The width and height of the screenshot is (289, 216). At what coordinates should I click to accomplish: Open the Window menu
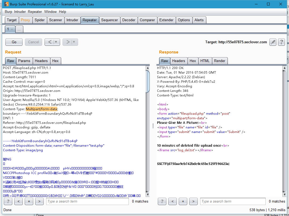point(50,12)
